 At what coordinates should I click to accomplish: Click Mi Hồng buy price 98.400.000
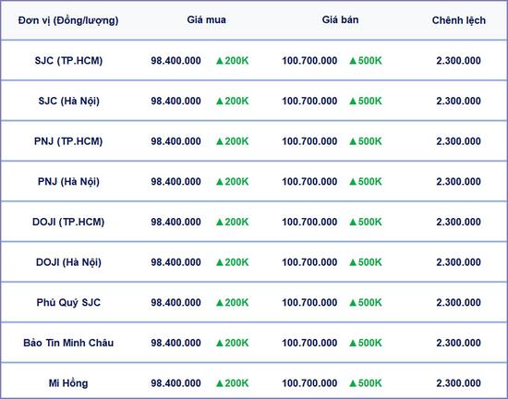[175, 383]
